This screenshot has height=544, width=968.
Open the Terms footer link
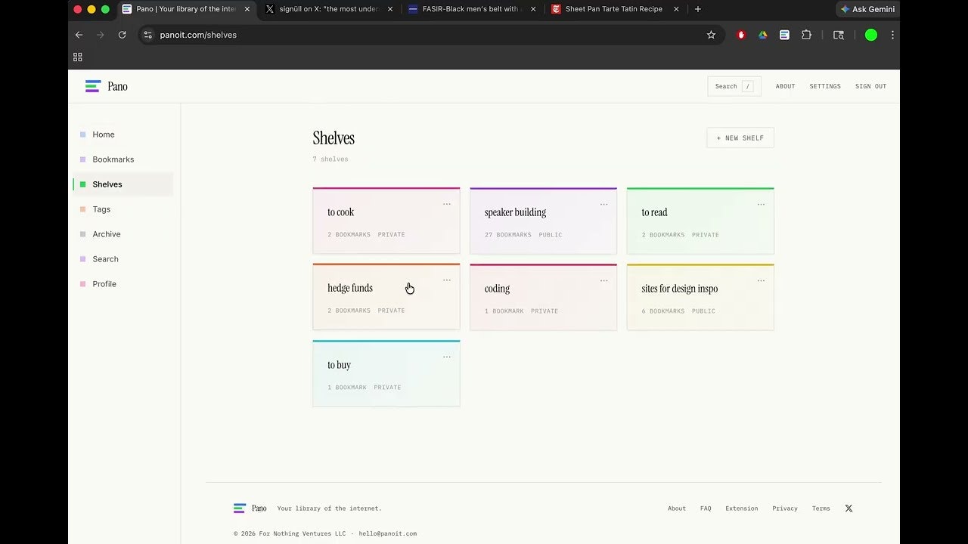821,508
